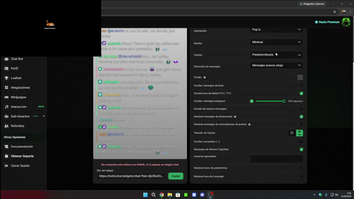This screenshot has width=354, height=199.
Task: Enable Sonido de nuevos mensajes checkbox
Action: tap(301, 109)
